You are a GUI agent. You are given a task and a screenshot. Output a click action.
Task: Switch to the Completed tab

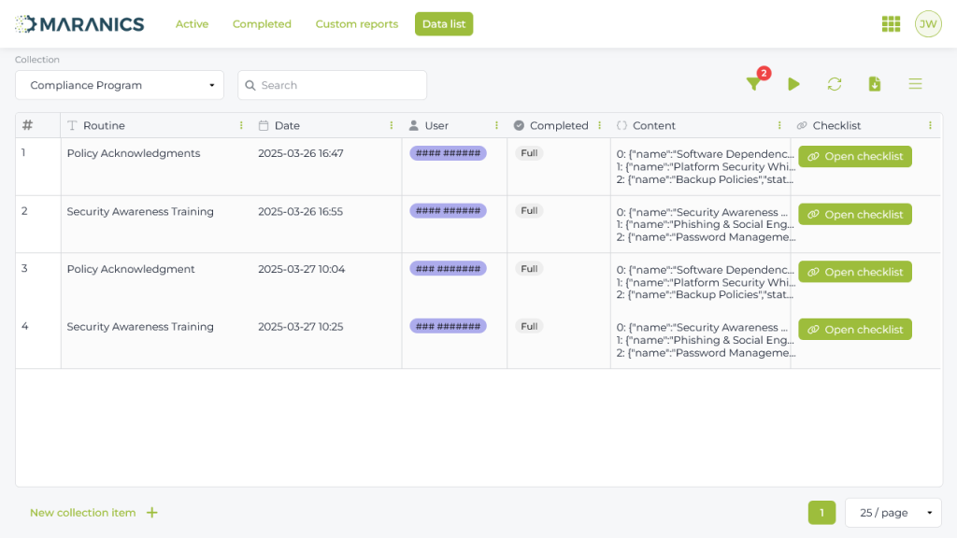point(262,23)
